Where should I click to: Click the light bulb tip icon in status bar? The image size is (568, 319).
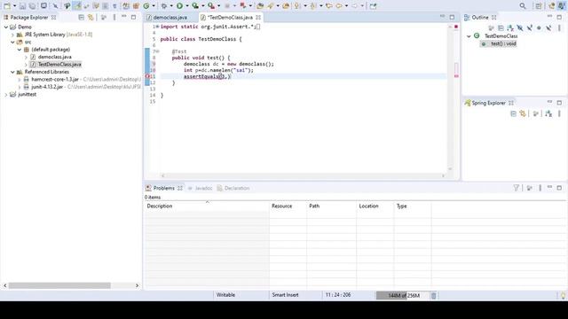coord(563,295)
